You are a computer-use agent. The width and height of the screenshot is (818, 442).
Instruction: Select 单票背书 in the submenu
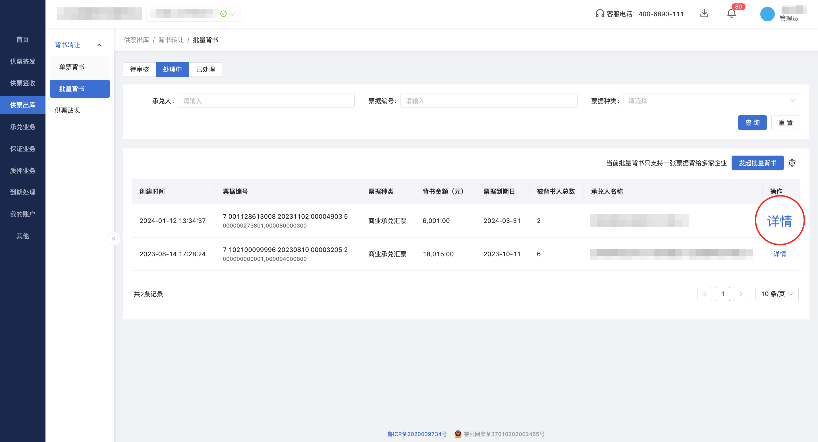coord(72,67)
